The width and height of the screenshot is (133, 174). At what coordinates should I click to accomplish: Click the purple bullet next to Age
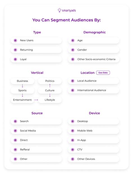(x=73, y=40)
